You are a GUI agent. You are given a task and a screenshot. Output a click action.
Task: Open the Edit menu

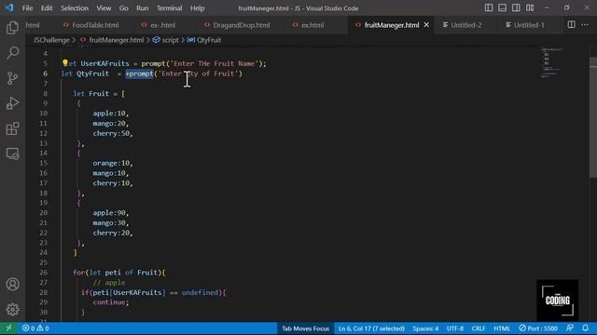[x=47, y=8]
